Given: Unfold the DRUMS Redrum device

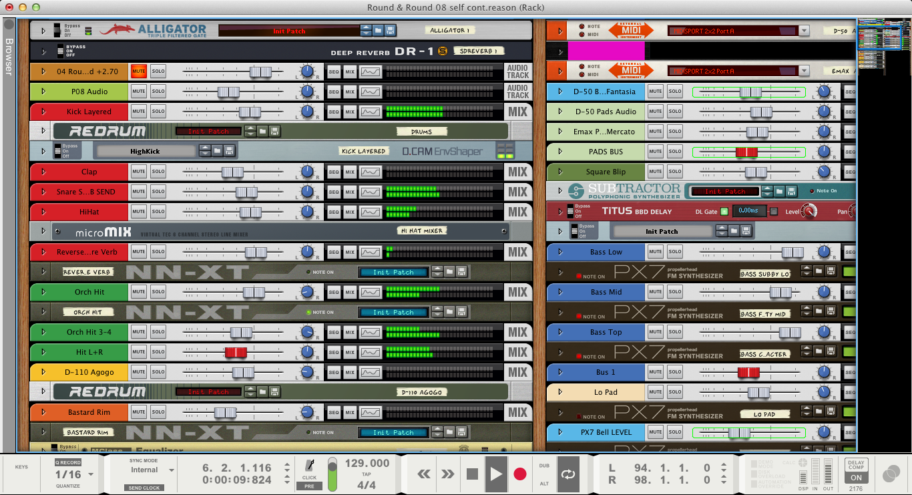Looking at the screenshot, I should tap(43, 132).
